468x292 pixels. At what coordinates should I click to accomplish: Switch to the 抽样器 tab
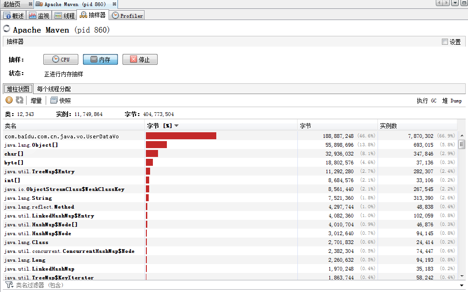(x=93, y=15)
